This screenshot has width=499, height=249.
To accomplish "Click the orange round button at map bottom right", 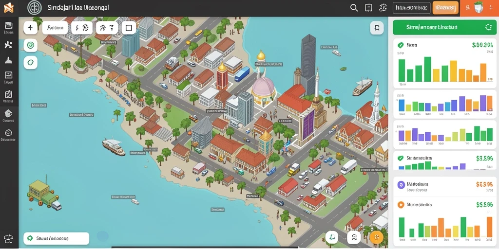I will pos(377,237).
